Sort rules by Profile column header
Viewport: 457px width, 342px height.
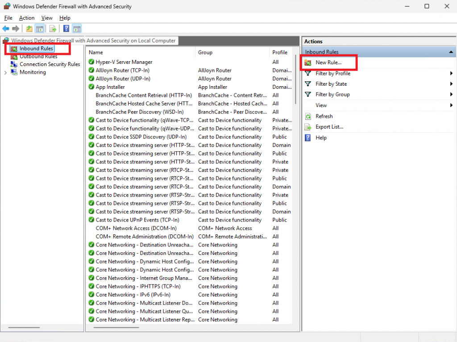[x=281, y=53]
